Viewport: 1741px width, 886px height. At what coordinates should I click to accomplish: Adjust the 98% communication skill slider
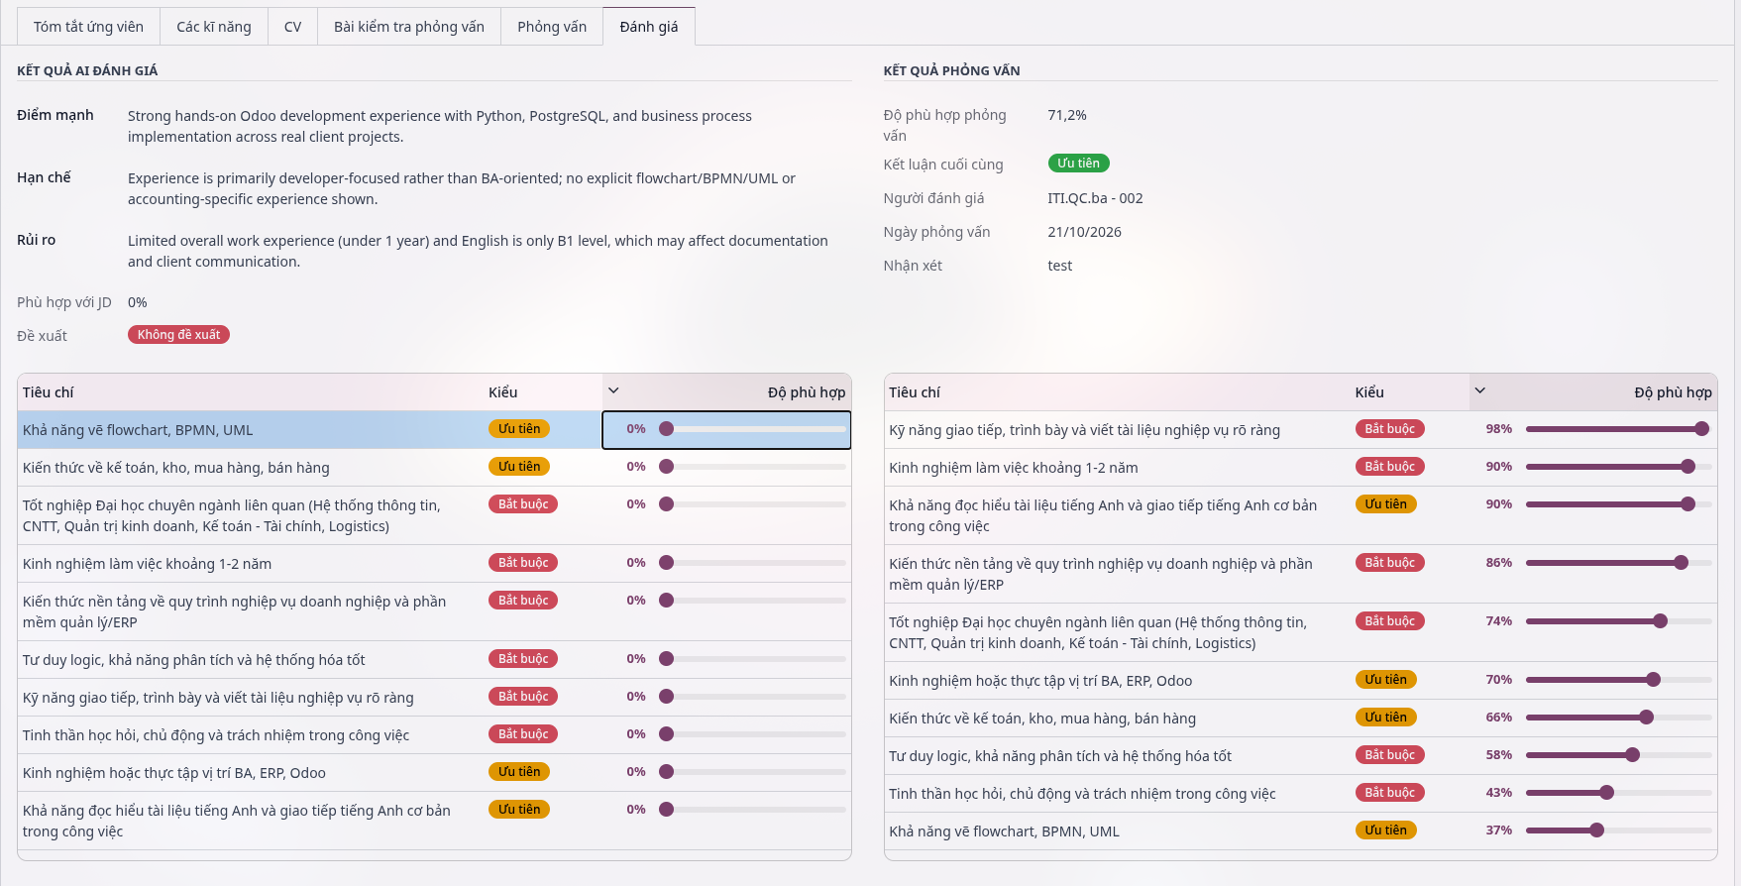pos(1619,429)
